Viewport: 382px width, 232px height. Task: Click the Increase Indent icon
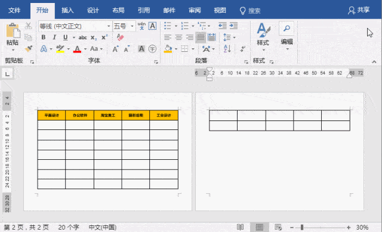coord(233,26)
